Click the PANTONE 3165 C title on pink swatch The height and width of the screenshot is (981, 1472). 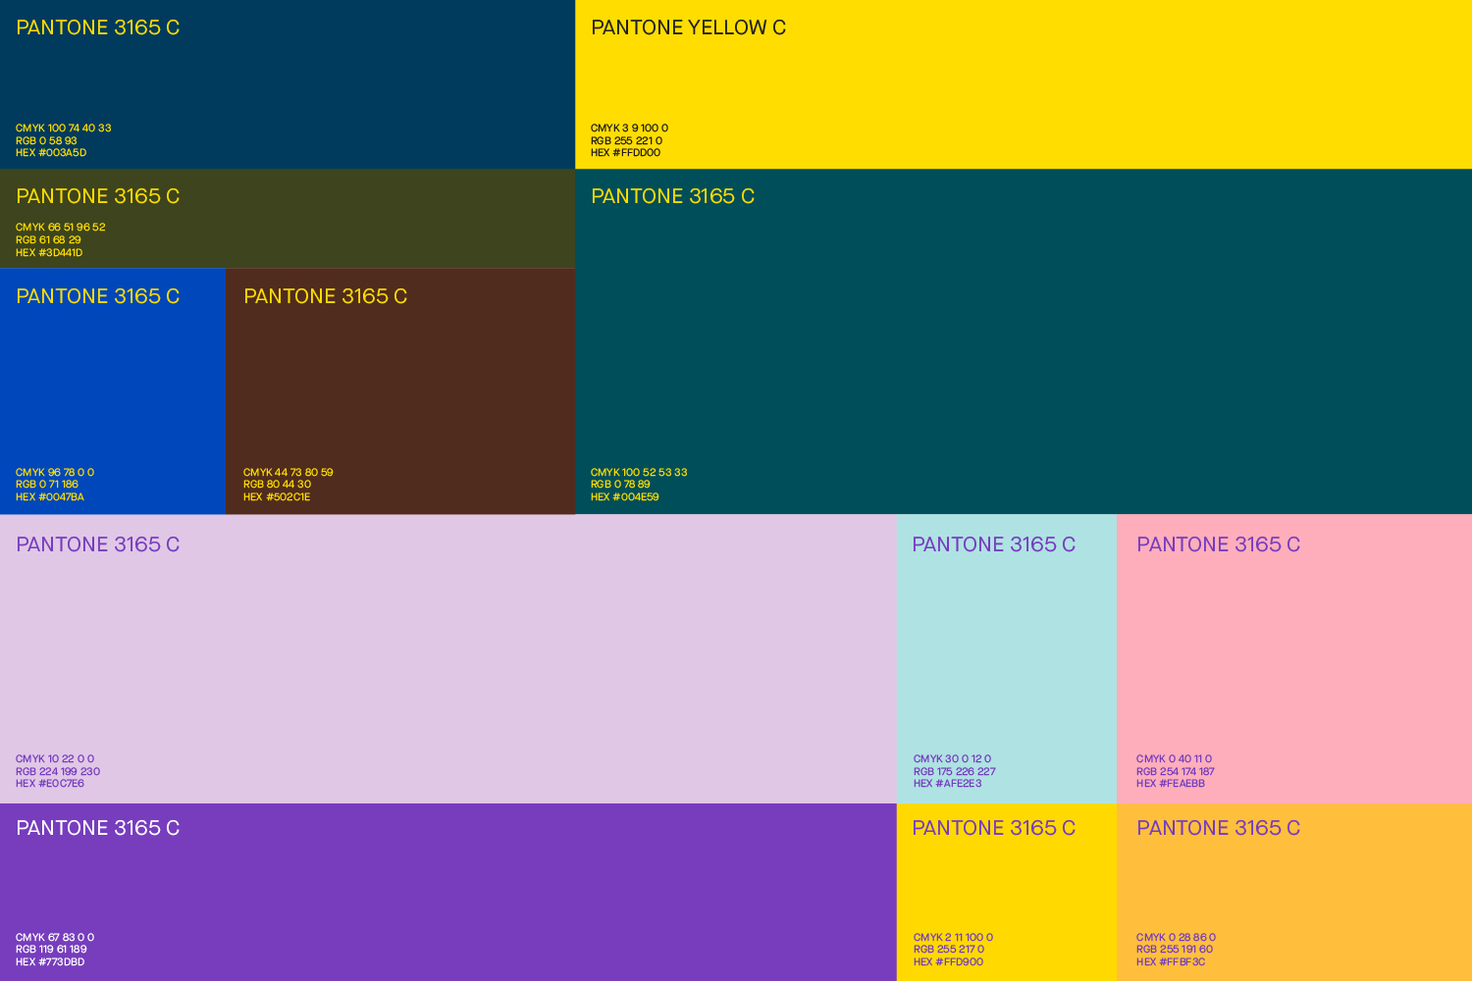point(1218,544)
